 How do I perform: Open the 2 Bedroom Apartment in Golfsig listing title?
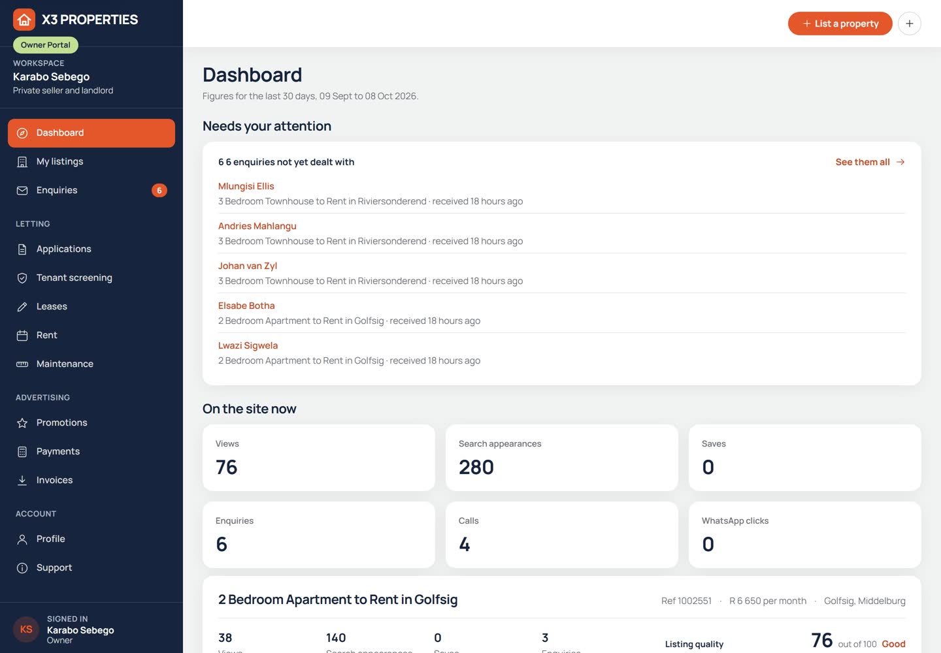(x=338, y=599)
